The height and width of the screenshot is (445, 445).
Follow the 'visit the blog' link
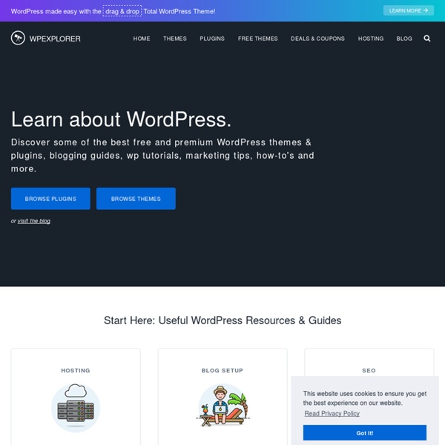tap(34, 221)
